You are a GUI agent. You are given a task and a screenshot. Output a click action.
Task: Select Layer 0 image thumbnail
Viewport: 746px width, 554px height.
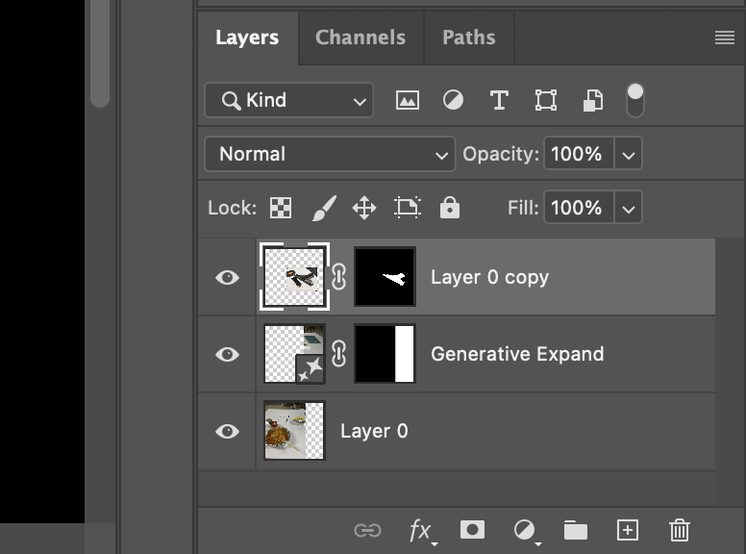(x=294, y=431)
